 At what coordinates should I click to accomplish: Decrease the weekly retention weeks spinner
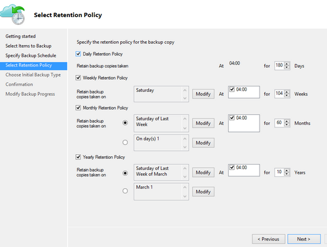point(287,96)
